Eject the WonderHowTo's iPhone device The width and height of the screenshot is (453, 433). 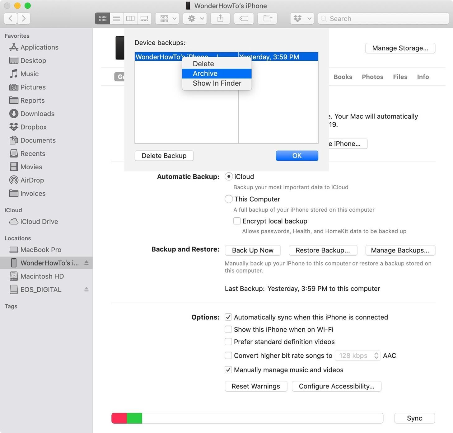(86, 263)
